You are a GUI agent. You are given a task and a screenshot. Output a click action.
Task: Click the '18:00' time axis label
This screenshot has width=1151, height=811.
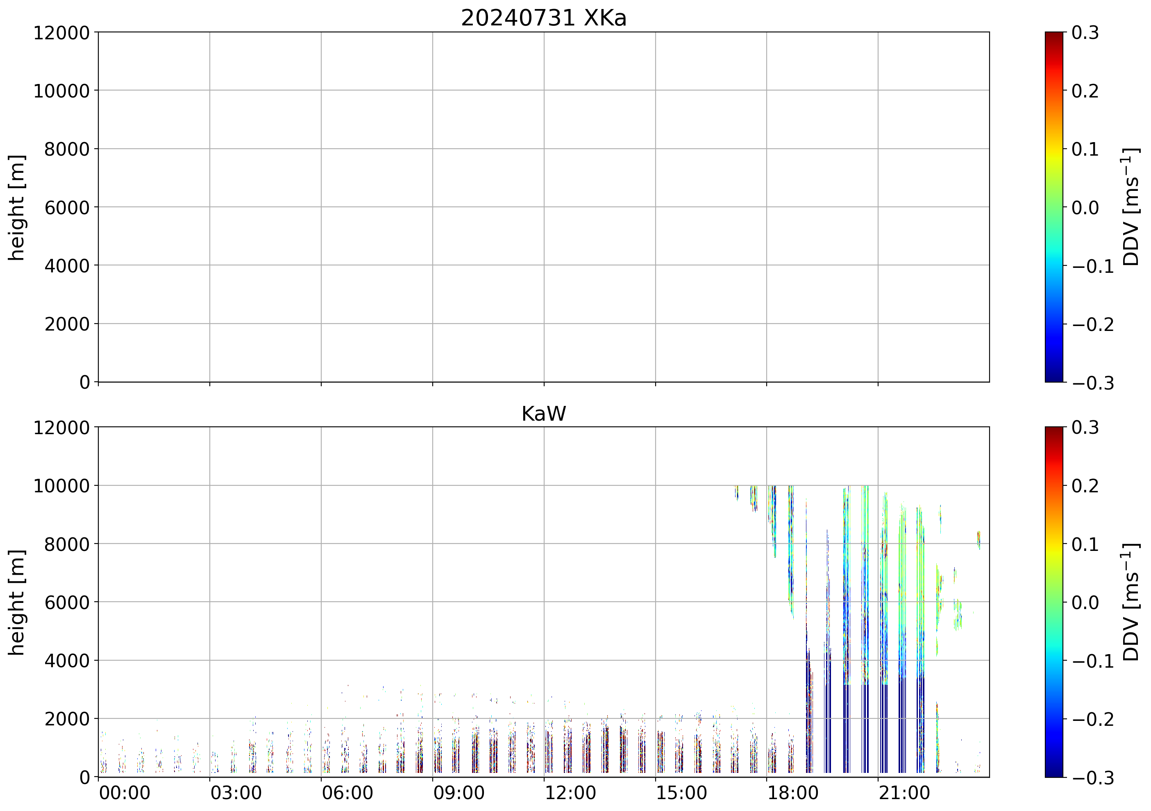click(x=793, y=793)
